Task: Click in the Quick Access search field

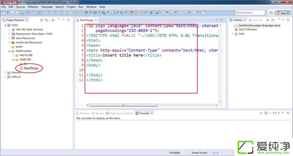Action: 250,13
